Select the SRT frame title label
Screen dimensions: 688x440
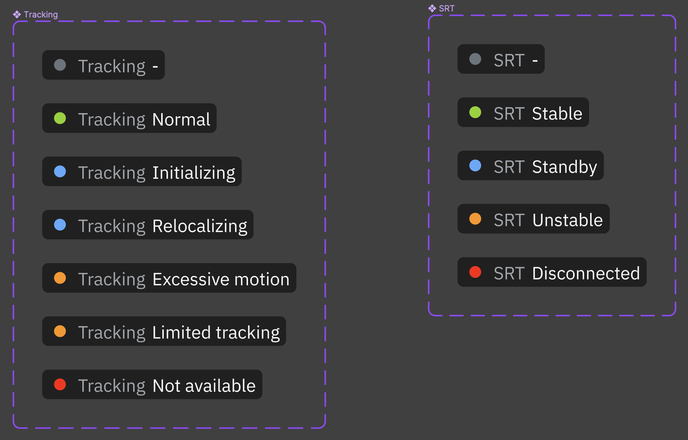point(446,8)
